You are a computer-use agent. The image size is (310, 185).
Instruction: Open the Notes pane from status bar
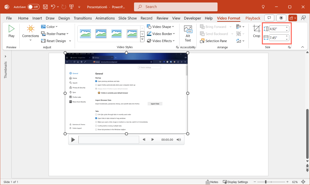(x=212, y=182)
